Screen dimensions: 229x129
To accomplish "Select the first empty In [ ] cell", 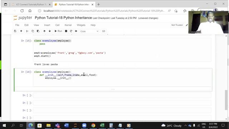I will [x=122, y=95].
